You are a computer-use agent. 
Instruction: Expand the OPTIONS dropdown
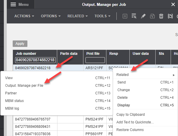[51, 16]
